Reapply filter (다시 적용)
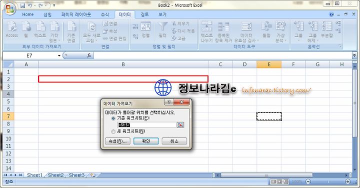The height and width of the screenshot is (188, 360). [183, 31]
